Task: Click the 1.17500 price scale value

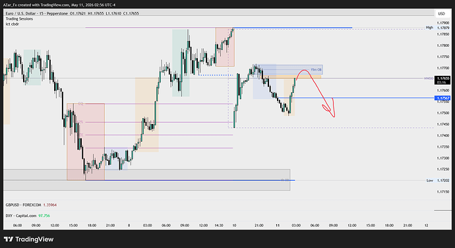Action: 443,113
